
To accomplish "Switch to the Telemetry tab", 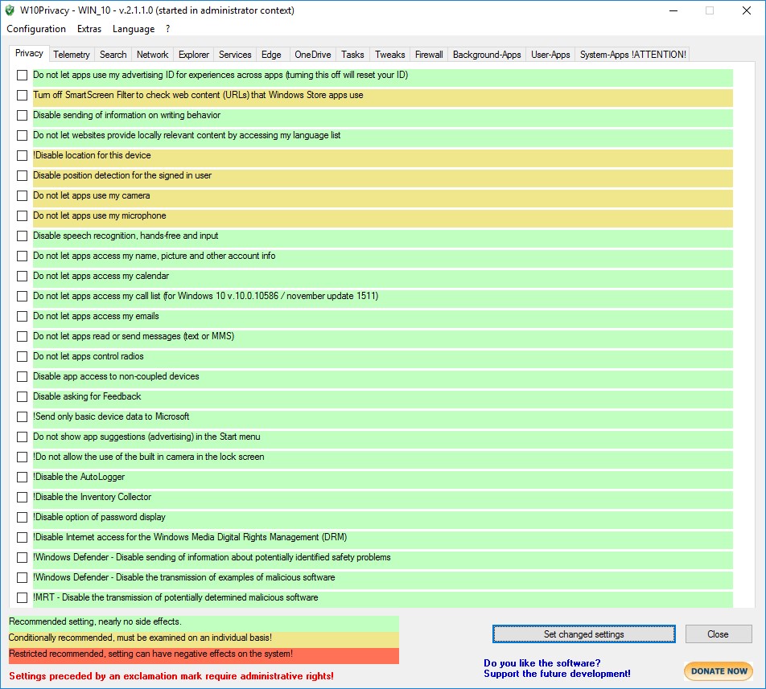I will (72, 55).
